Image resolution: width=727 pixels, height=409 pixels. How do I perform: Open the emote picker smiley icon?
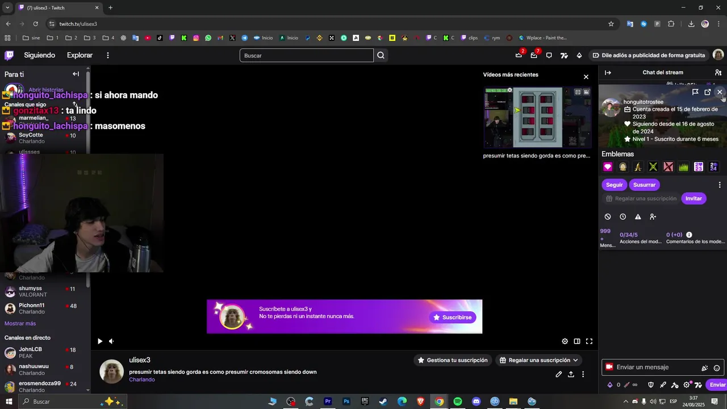717,368
